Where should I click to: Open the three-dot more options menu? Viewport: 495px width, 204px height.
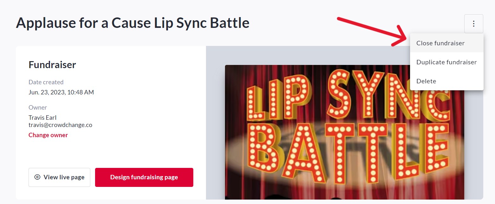click(473, 24)
